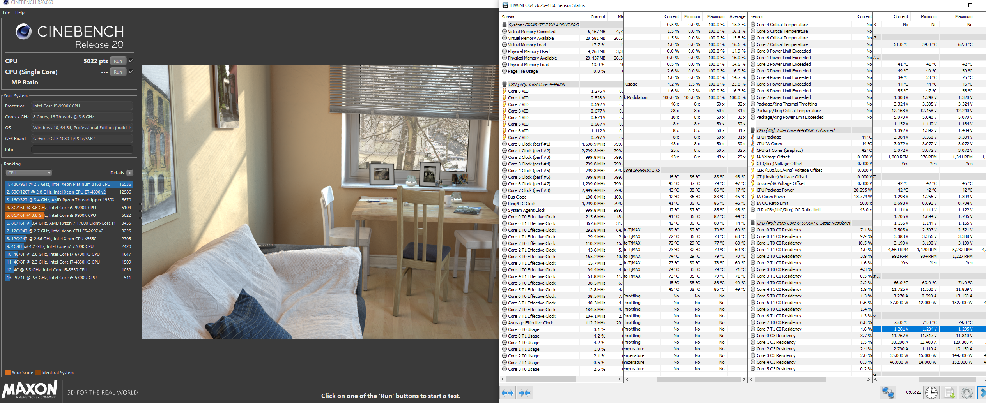Select the CPU IA Cores sensor row
The height and width of the screenshot is (403, 986).
810,144
